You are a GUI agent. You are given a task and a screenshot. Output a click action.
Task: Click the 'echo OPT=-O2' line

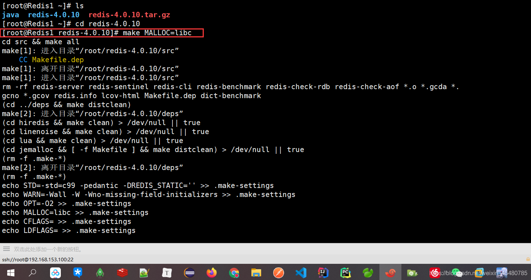tap(67, 204)
